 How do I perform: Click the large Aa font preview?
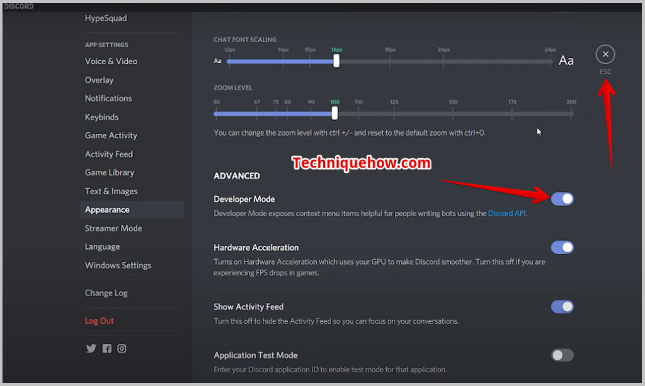point(566,61)
